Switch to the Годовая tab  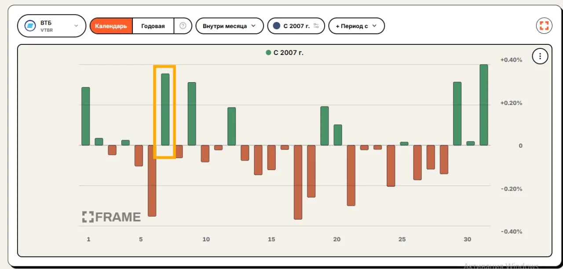[153, 26]
